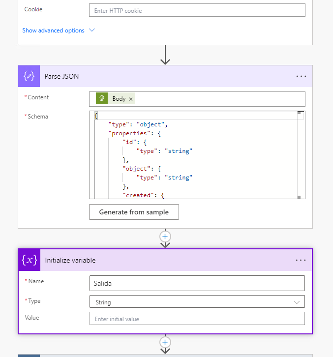Open the Type dropdown set to String
Viewport: 333px width, 357px height.
click(x=197, y=302)
